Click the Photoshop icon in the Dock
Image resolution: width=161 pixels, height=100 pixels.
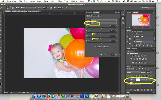click(82, 96)
